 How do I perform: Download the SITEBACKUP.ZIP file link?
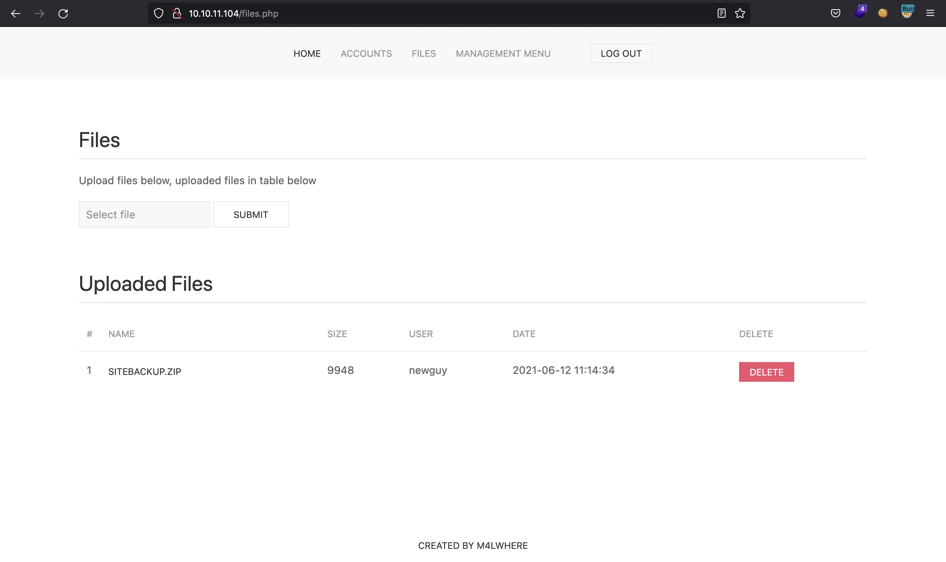(145, 372)
